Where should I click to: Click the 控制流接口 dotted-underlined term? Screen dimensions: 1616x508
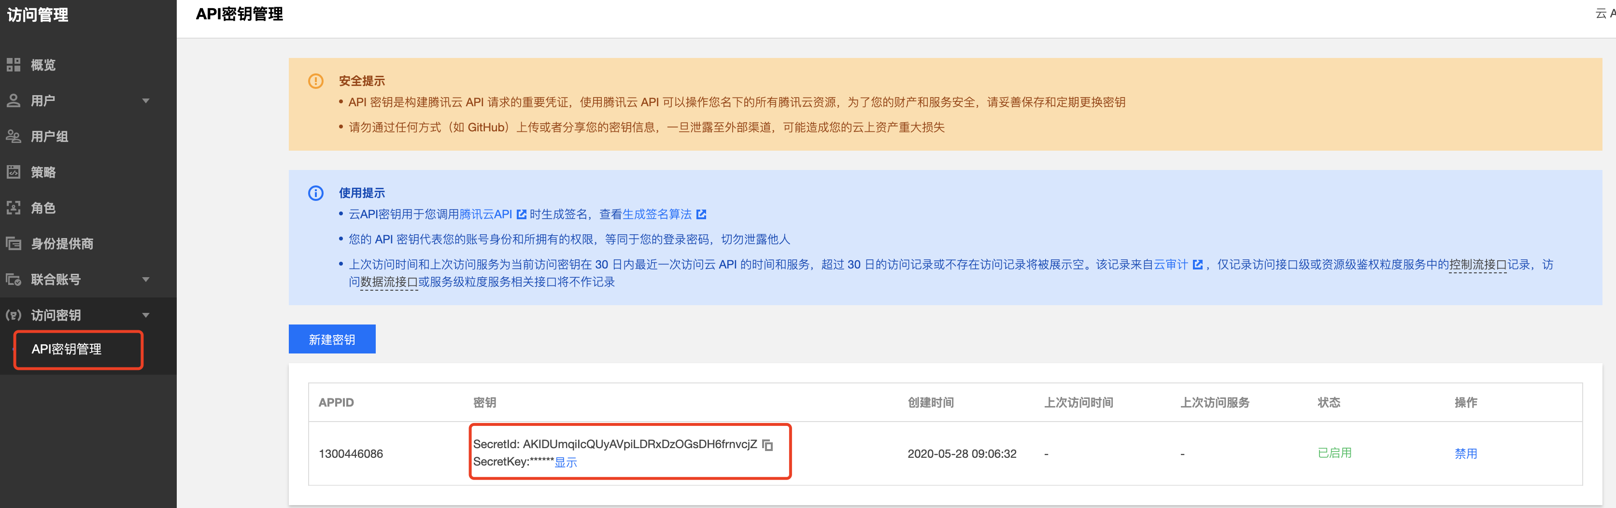tap(1477, 265)
